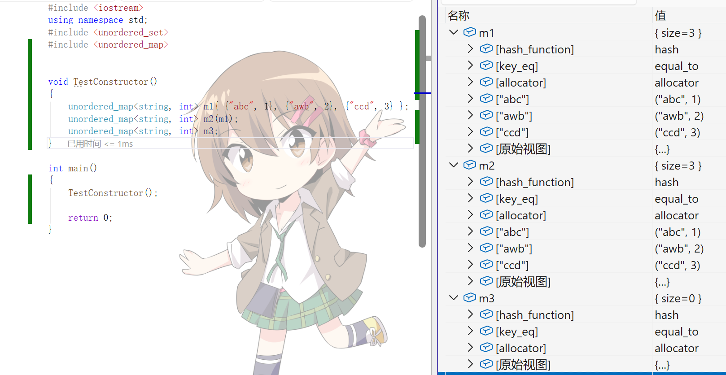Collapse the m3 variable node
Image resolution: width=726 pixels, height=375 pixels.
[454, 298]
